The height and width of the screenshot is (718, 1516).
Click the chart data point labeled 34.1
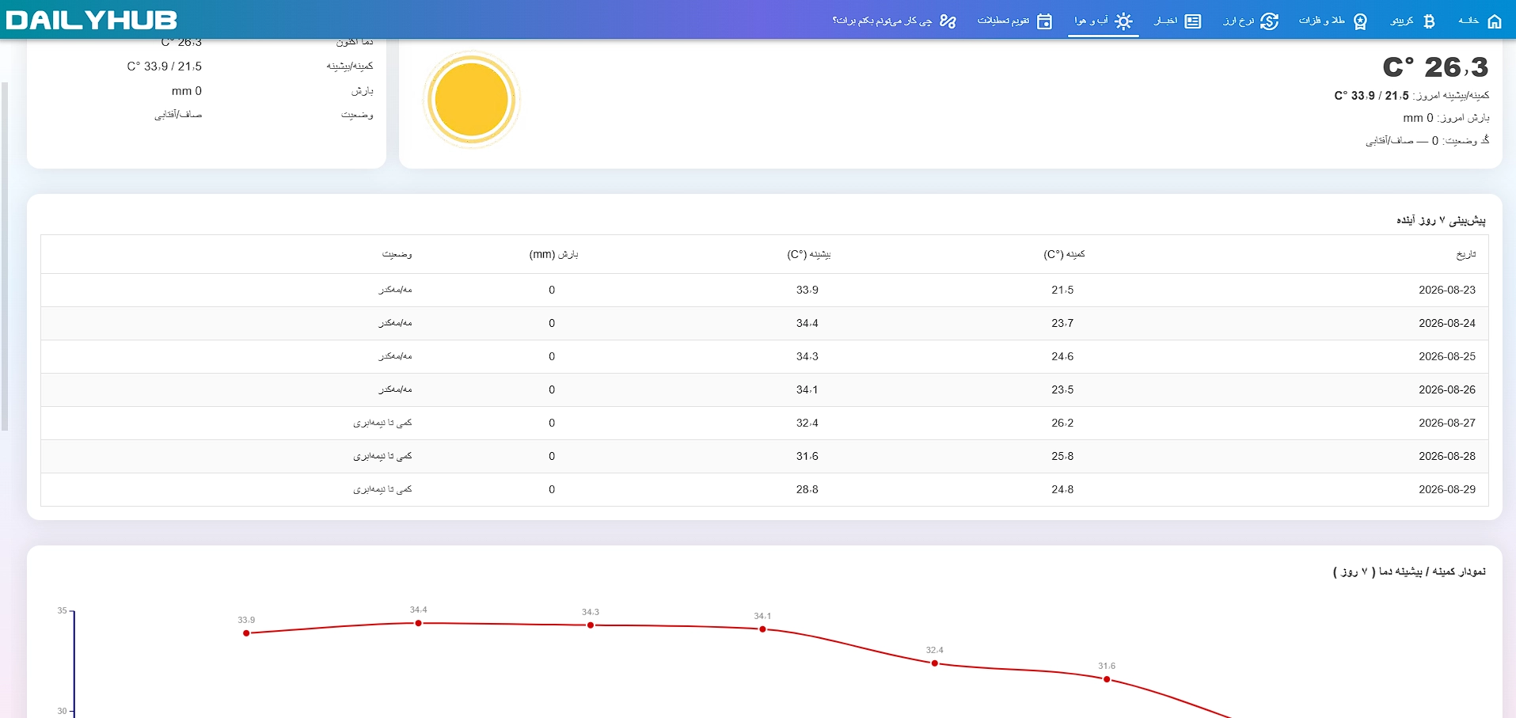tap(762, 629)
